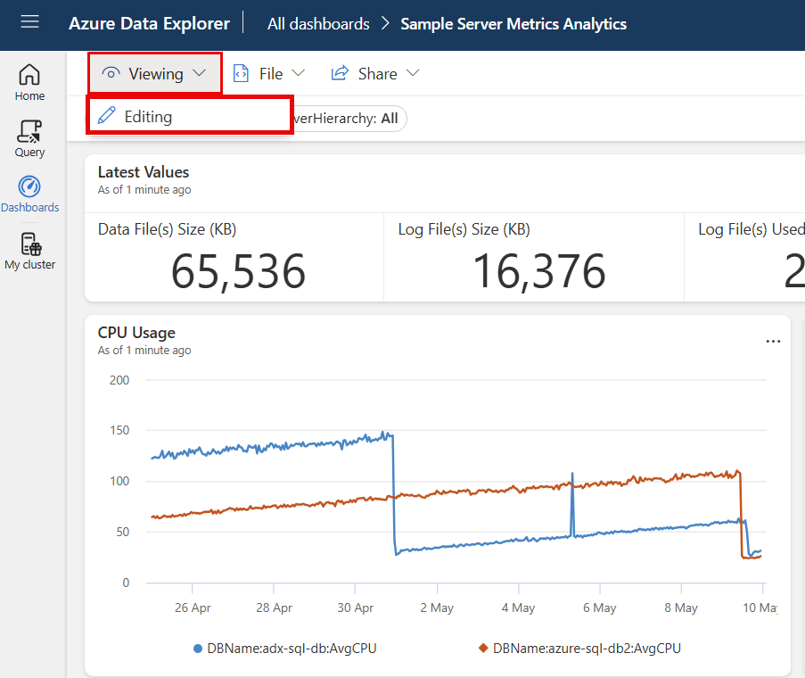The width and height of the screenshot is (805, 678).
Task: Click the 26 Apr axis label
Action: pyautogui.click(x=193, y=608)
